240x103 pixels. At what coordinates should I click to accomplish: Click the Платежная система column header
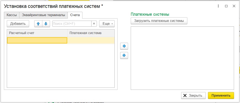[91, 33]
